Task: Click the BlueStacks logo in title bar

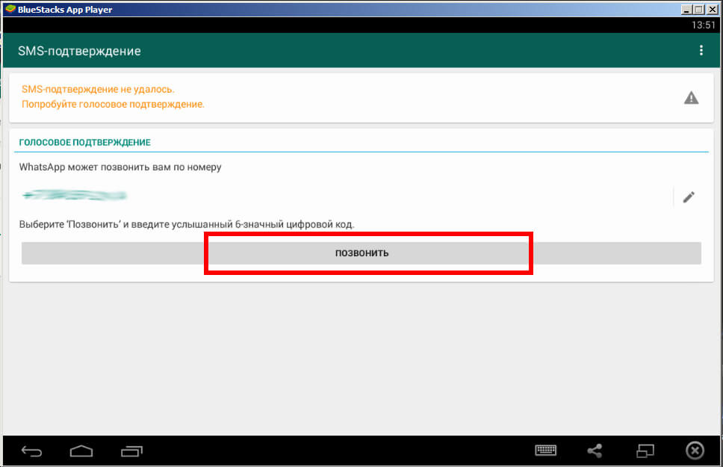Action: [x=10, y=9]
